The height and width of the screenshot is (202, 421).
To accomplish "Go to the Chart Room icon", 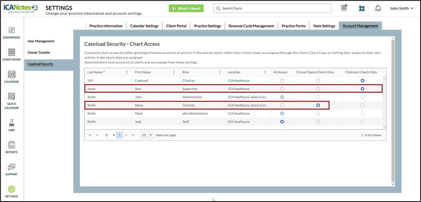I will pyautogui.click(x=11, y=52).
